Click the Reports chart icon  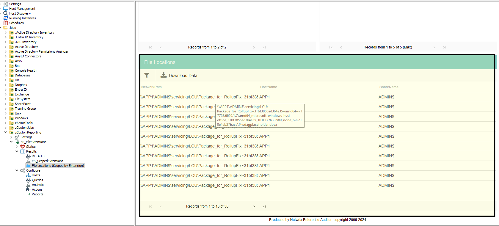tap(28, 194)
